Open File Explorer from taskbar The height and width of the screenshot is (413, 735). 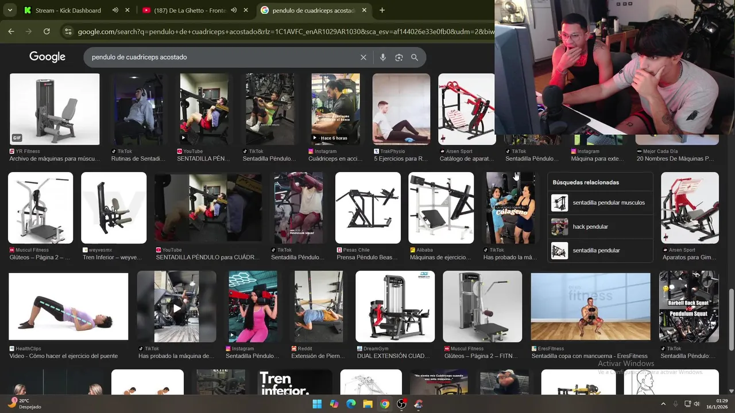(x=367, y=404)
